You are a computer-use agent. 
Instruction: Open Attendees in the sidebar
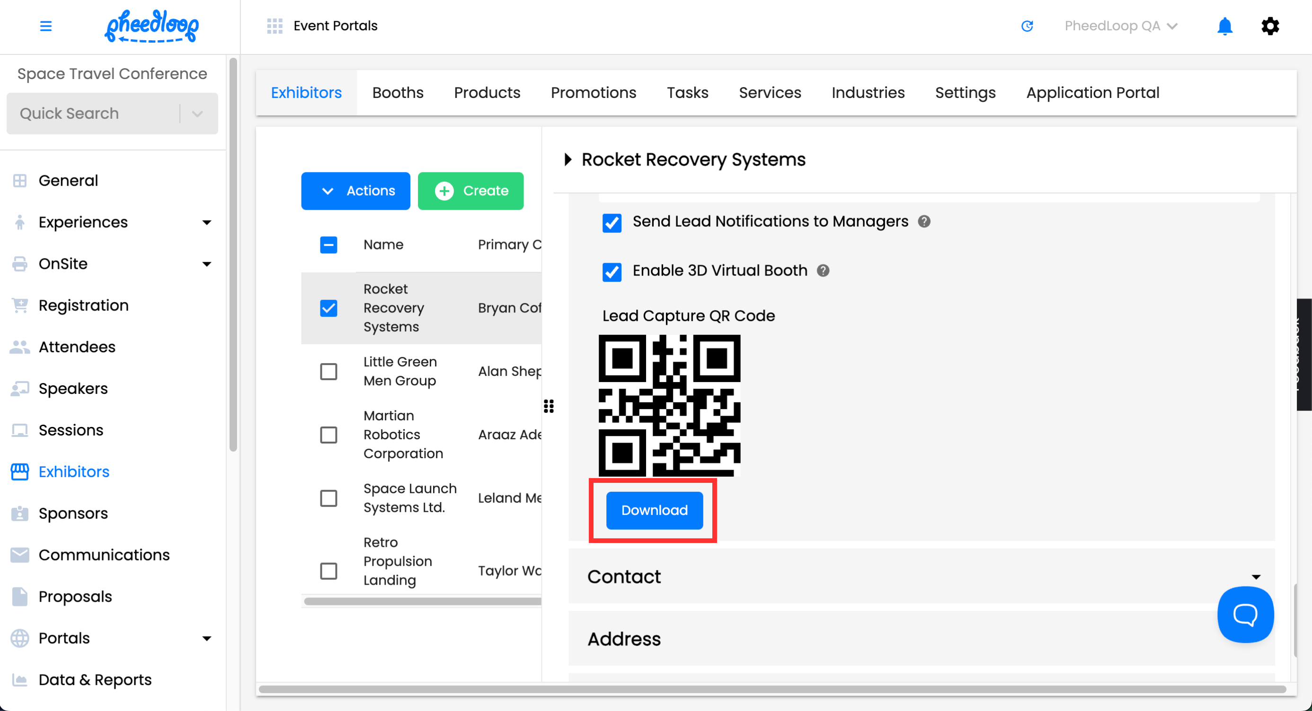pyautogui.click(x=77, y=347)
